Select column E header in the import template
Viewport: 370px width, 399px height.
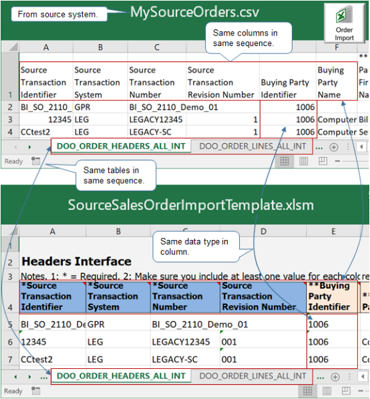[333, 231]
